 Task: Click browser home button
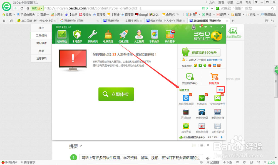tap(28, 8)
